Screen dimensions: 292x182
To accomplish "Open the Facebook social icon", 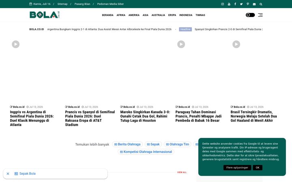I will pos(235,4).
